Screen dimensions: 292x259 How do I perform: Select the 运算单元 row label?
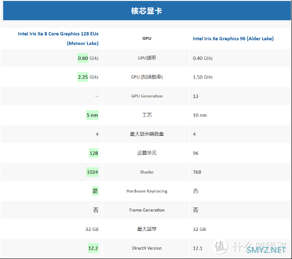tap(147, 153)
